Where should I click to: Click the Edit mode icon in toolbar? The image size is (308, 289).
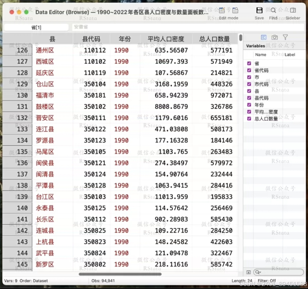222,10
